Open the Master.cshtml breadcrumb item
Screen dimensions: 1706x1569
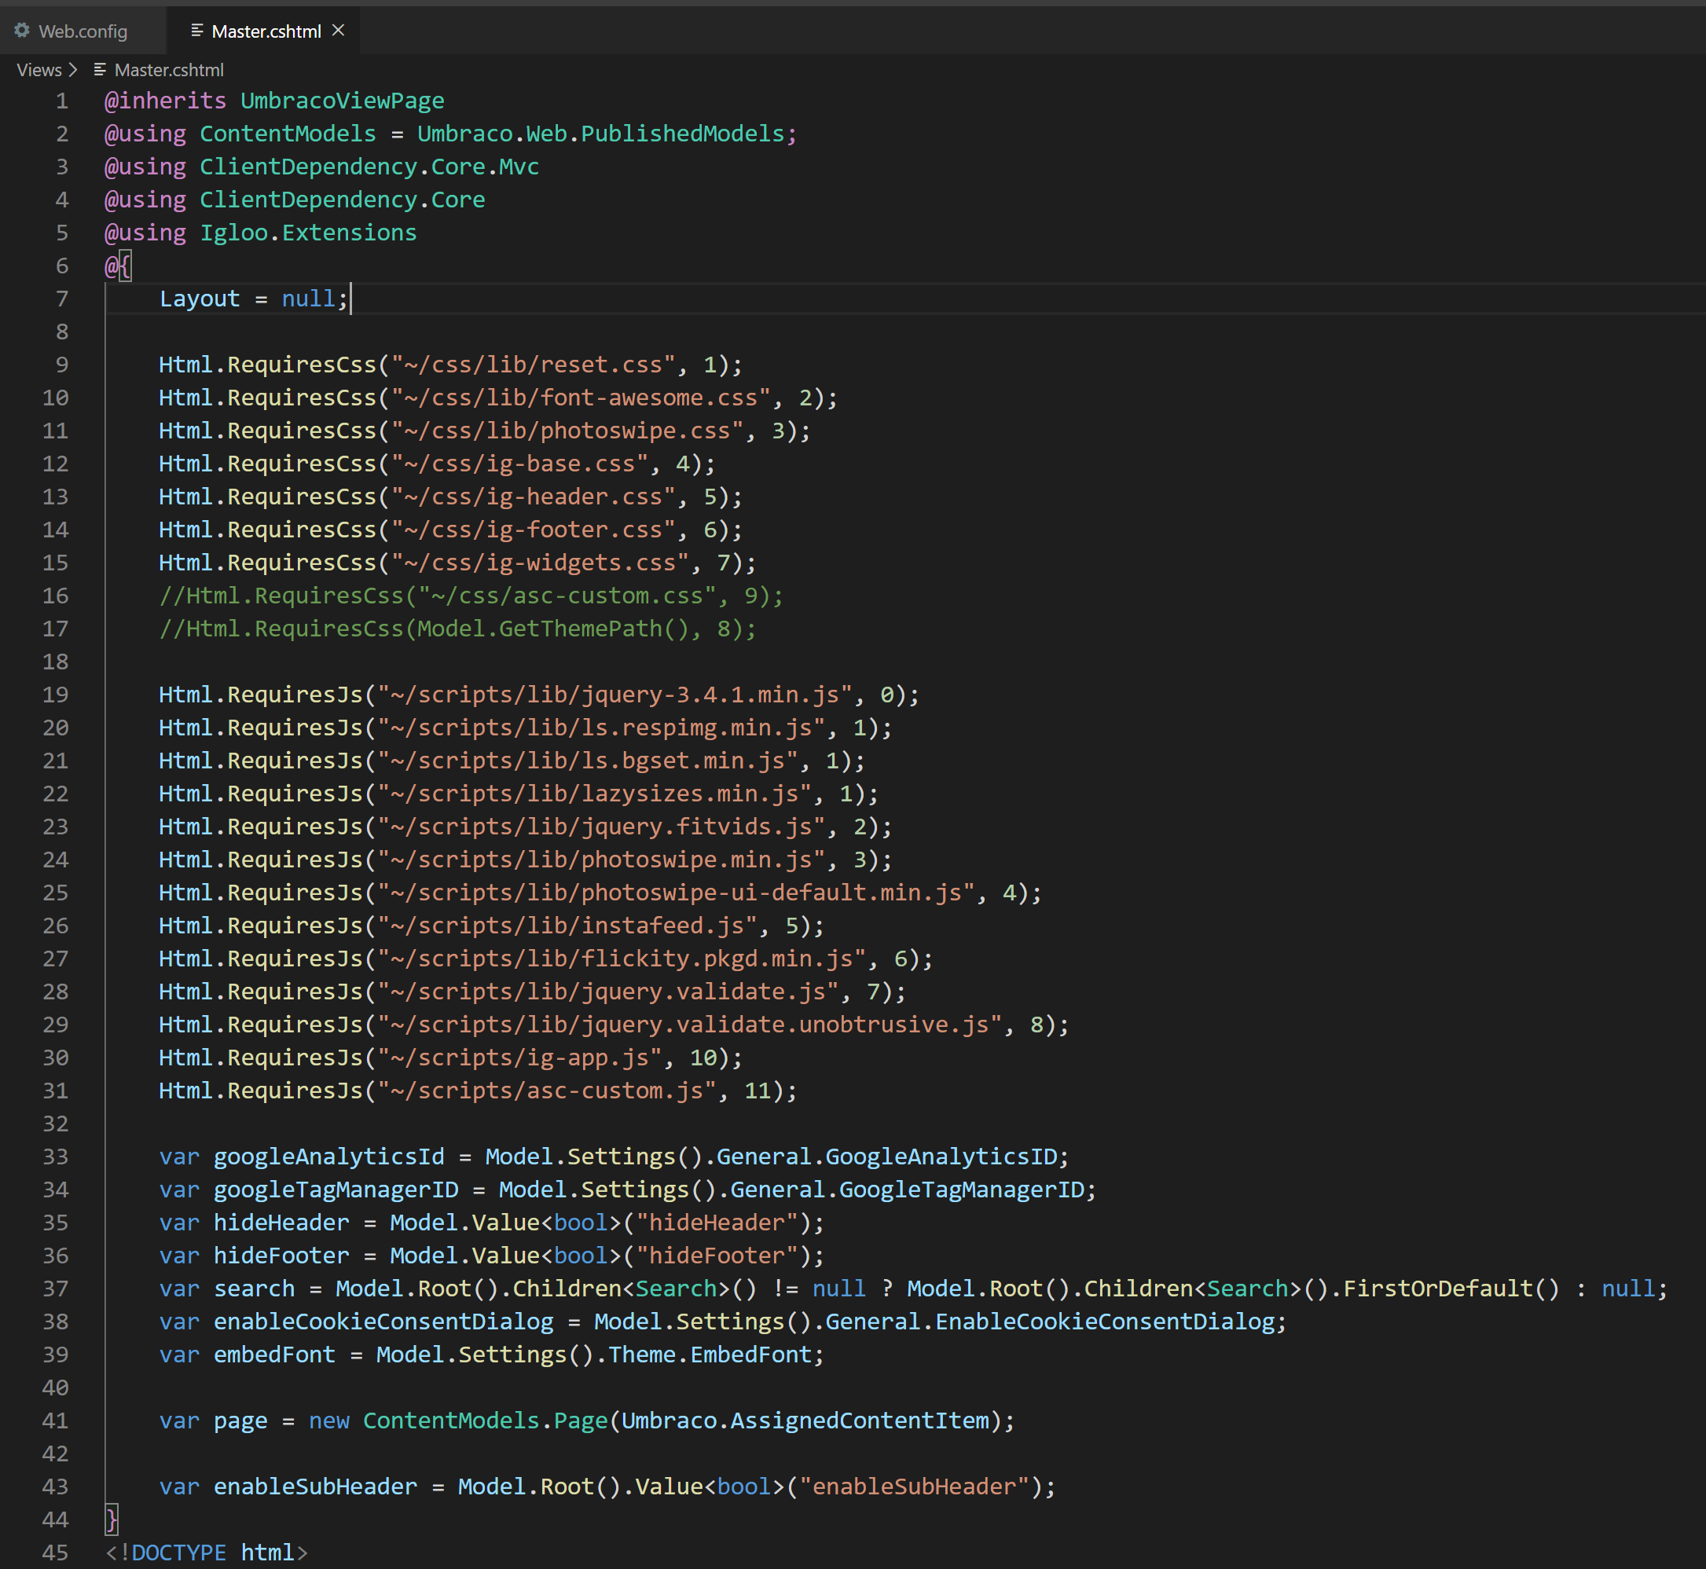pos(169,70)
